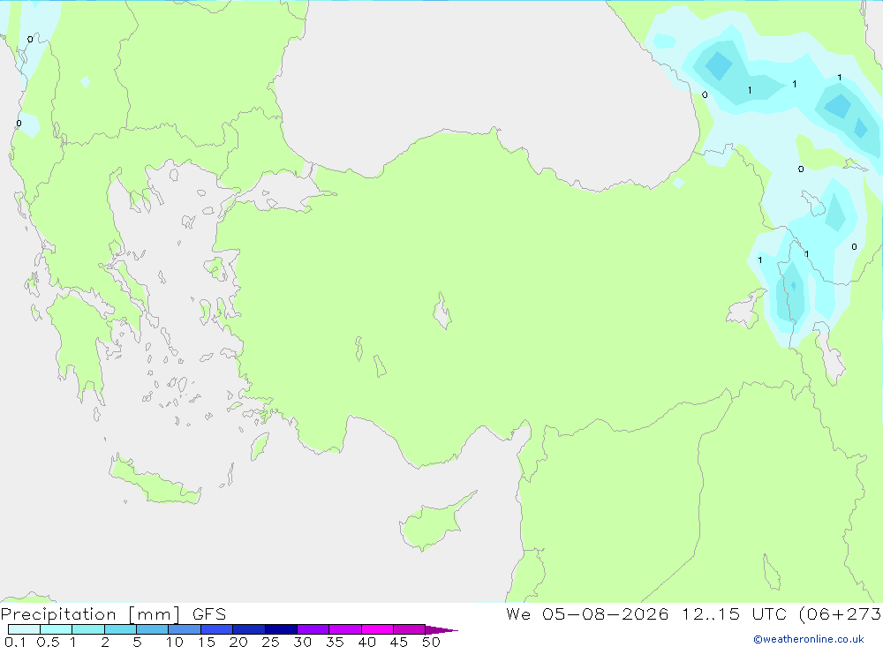883x647 pixels.
Task: Click the 5–10 mm light blue legend swatch
Action: (x=152, y=629)
